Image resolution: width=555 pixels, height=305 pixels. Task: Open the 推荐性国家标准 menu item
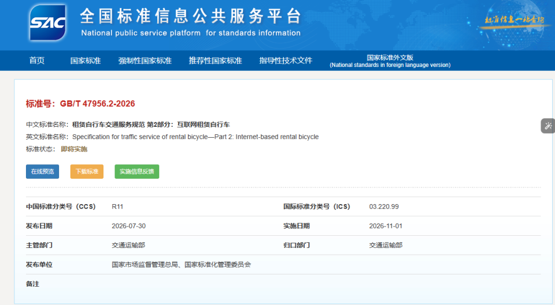coord(215,61)
